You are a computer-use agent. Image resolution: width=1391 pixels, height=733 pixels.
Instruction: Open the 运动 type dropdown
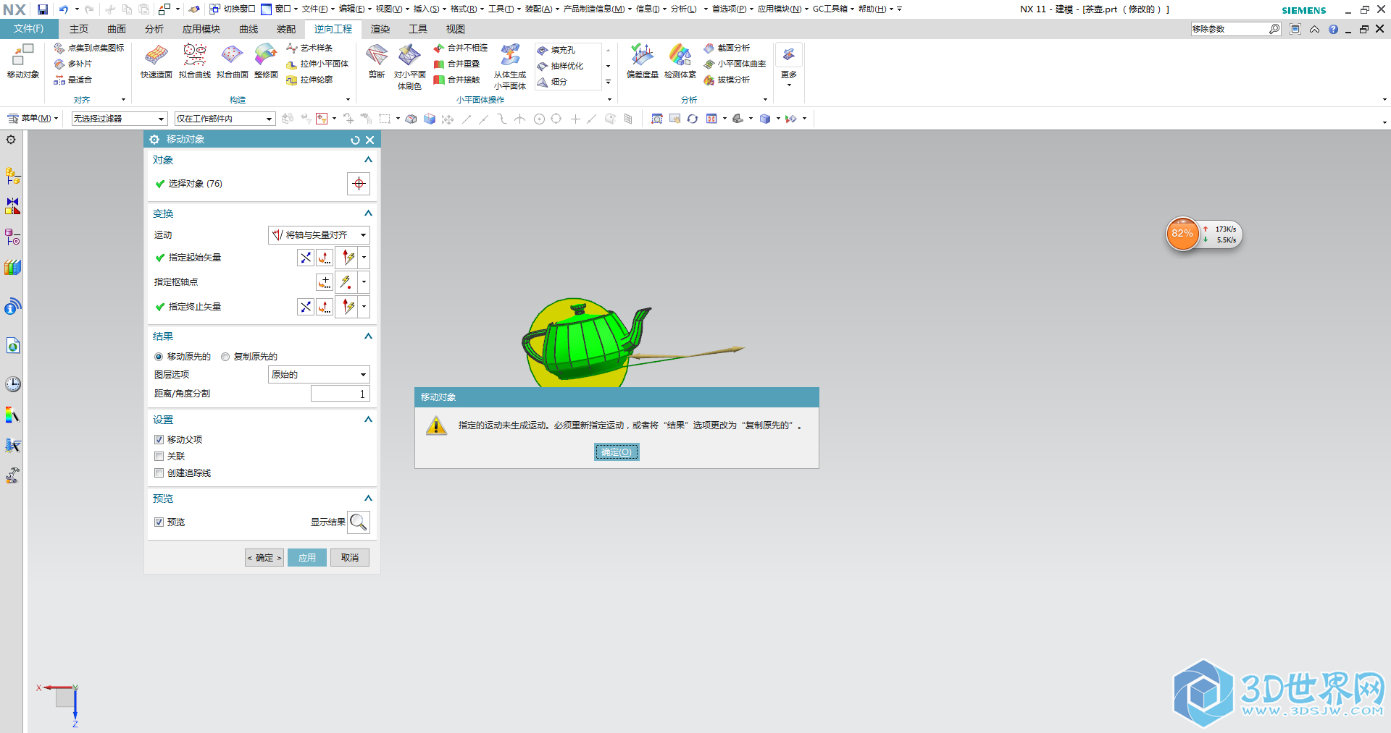319,235
